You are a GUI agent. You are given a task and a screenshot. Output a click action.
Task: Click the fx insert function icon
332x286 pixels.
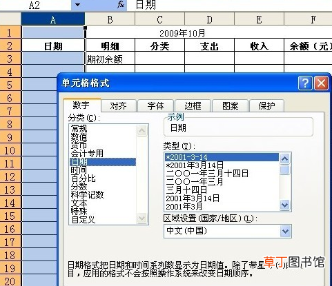click(120, 4)
